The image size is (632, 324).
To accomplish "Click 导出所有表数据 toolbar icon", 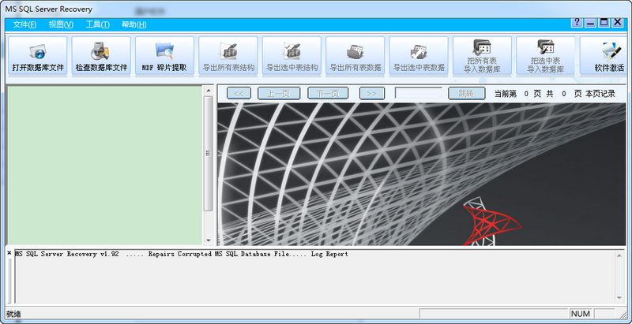I will point(355,55).
